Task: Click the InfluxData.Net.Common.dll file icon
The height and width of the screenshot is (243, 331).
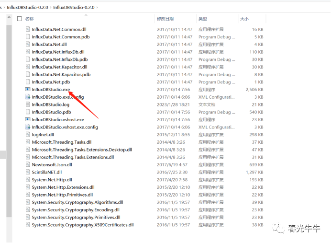Action: tap(28, 29)
